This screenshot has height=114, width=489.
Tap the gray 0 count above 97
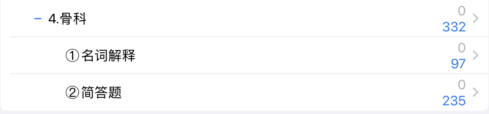pyautogui.click(x=462, y=48)
